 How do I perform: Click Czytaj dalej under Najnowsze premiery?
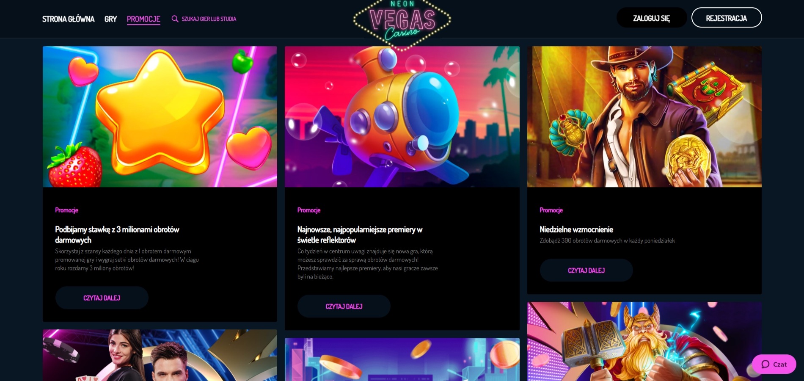pos(344,306)
